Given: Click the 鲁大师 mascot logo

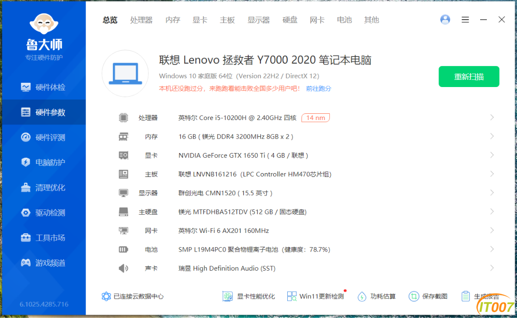Looking at the screenshot, I should 44,23.
